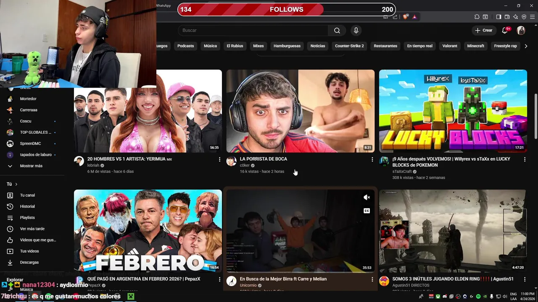This screenshot has height=302, width=538.
Task: Select the Mixes chip
Action: [258, 46]
